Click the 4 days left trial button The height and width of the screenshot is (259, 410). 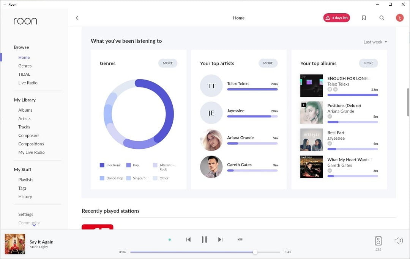pos(336,18)
